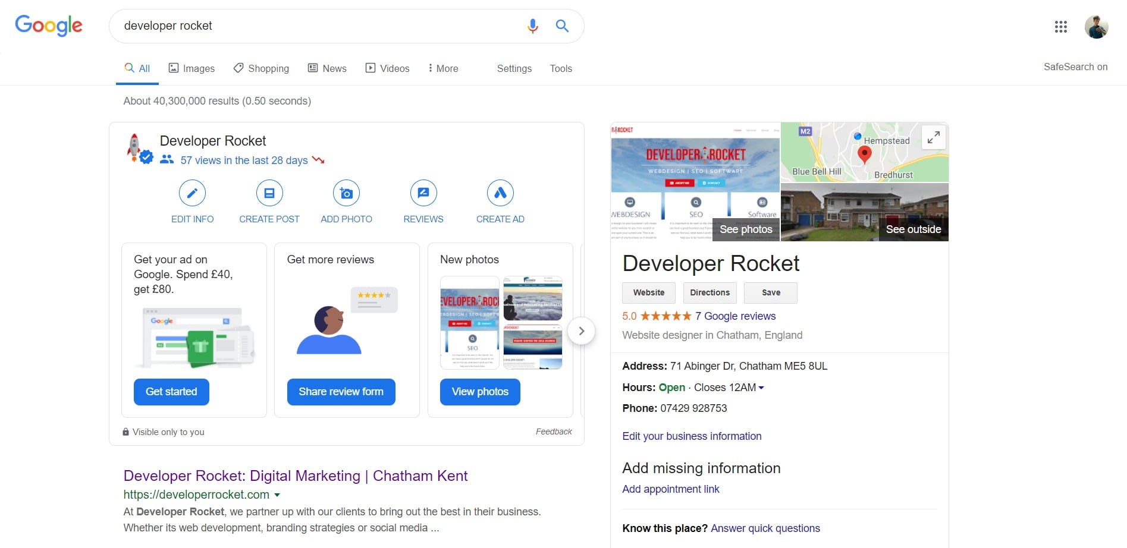The height and width of the screenshot is (548, 1127).
Task: Click the address 71 Abinger Dr, Chatham
Action: point(749,366)
